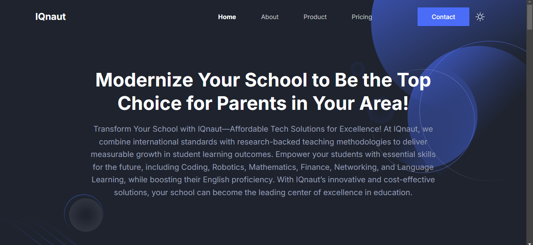Click the small gray sphere at bottom-left

tap(85, 215)
